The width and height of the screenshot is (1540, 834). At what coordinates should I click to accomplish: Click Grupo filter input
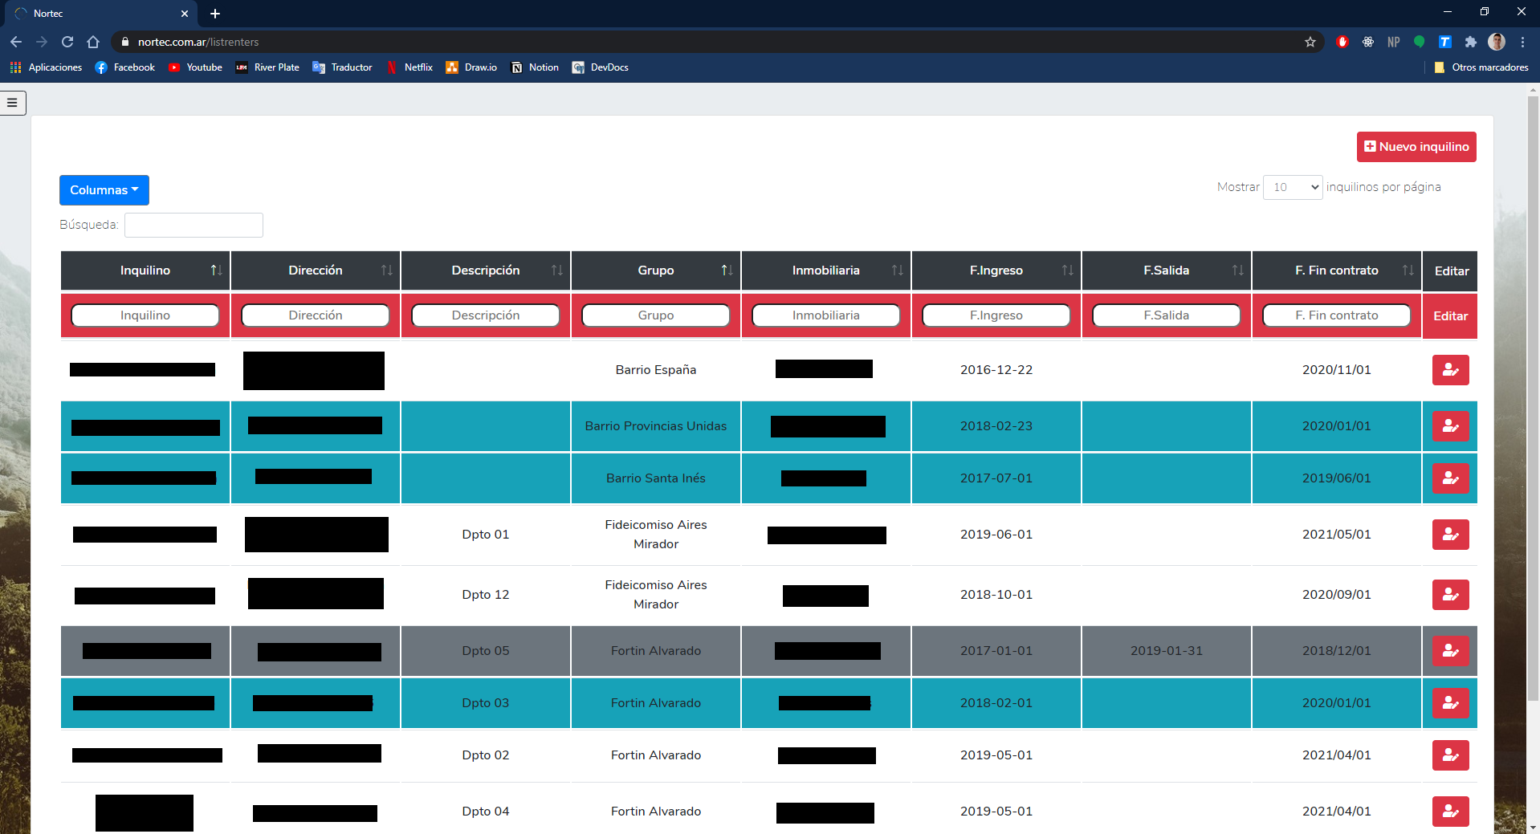click(656, 315)
